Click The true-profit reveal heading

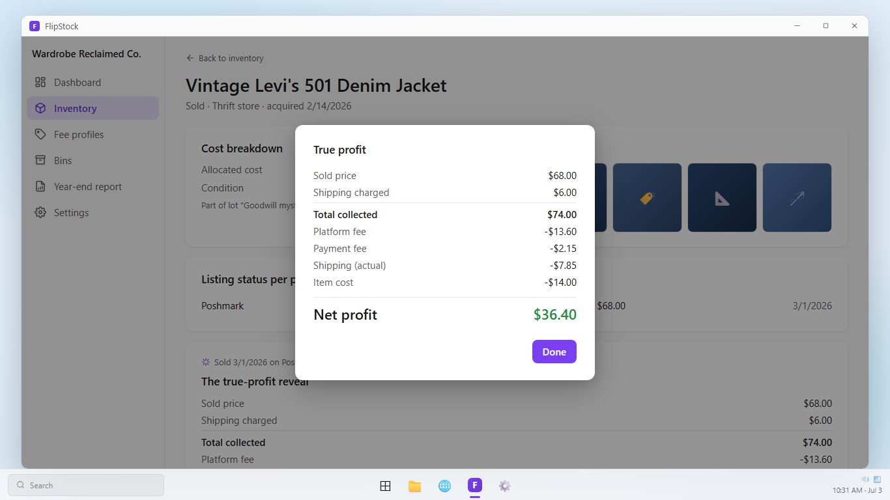(x=255, y=382)
